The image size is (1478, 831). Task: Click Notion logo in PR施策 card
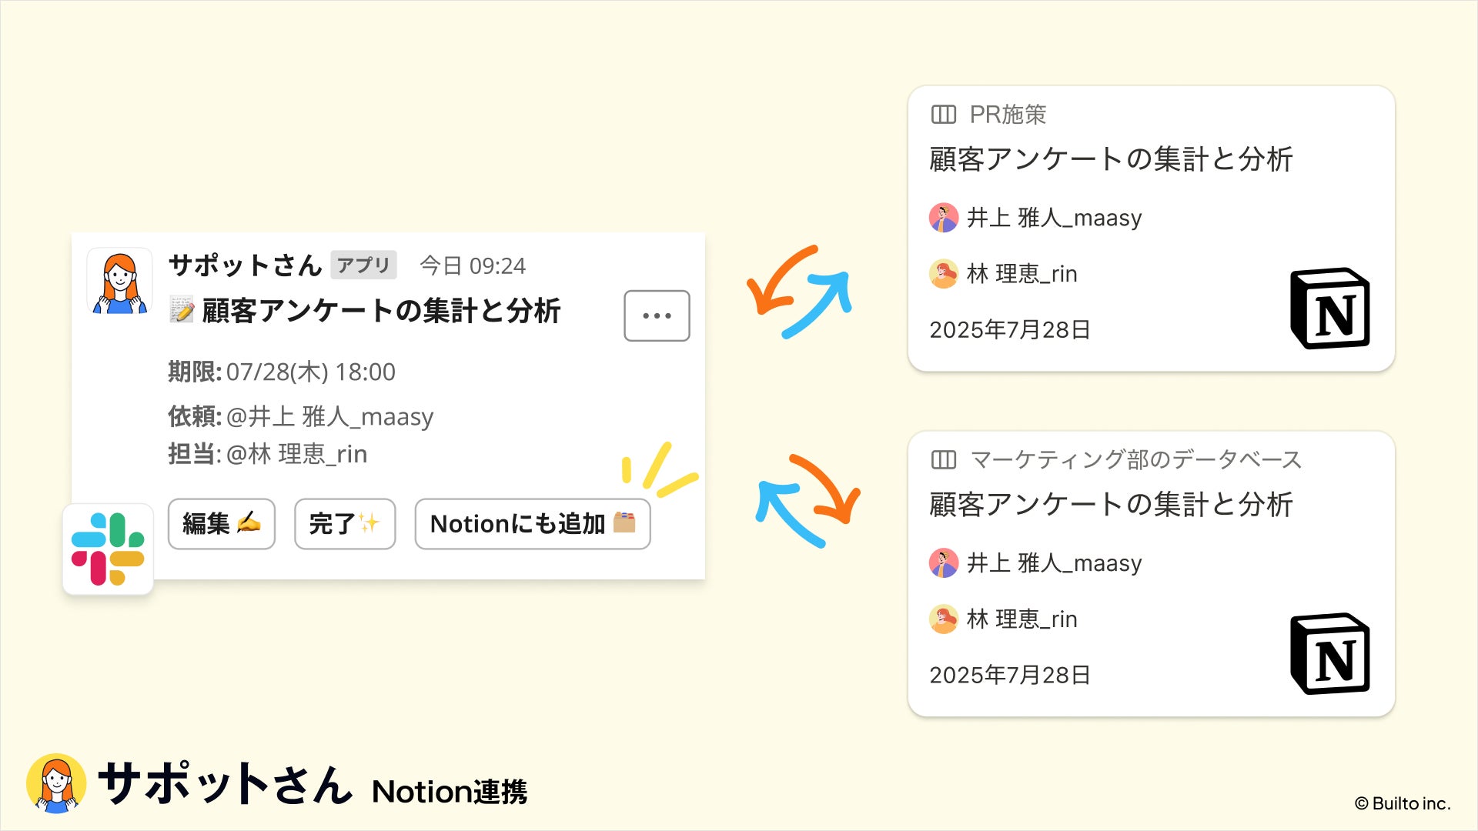pyautogui.click(x=1330, y=309)
